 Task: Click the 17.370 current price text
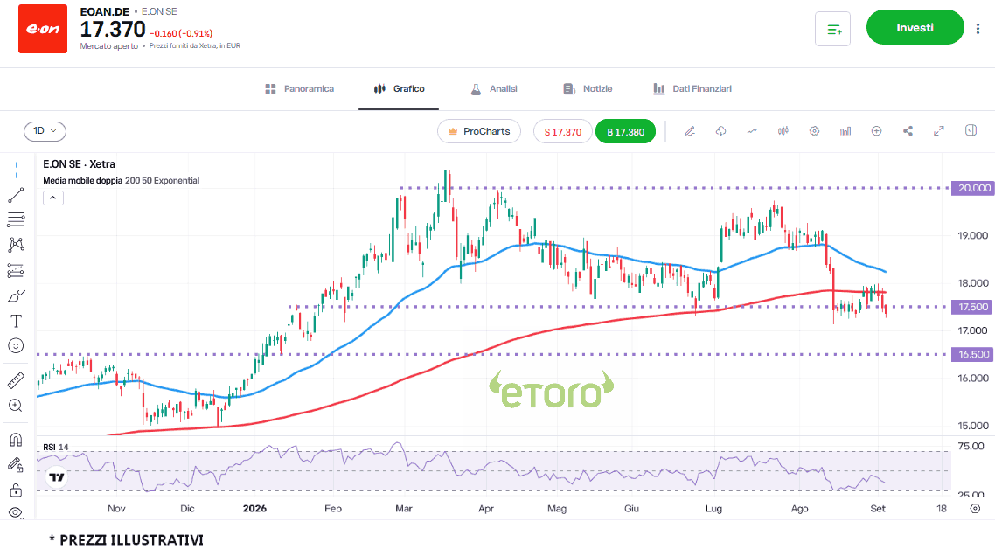(113, 30)
